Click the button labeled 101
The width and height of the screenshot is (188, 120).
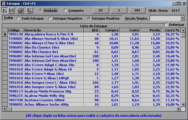click(x=137, y=11)
